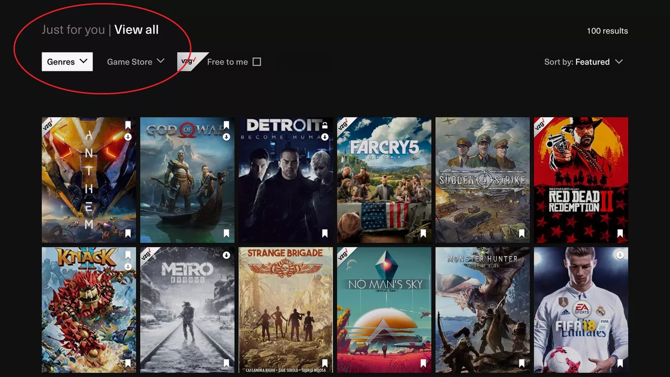Open the Sudden Strike 4 cover

(483, 180)
